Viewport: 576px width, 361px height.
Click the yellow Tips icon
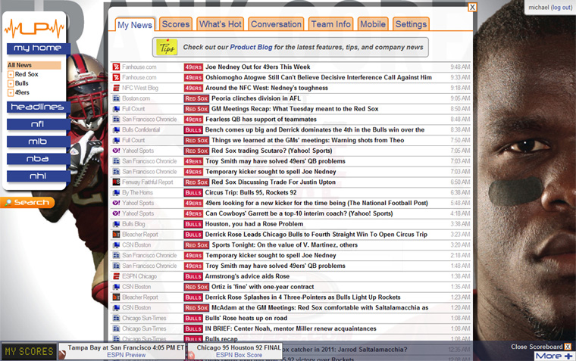[166, 48]
